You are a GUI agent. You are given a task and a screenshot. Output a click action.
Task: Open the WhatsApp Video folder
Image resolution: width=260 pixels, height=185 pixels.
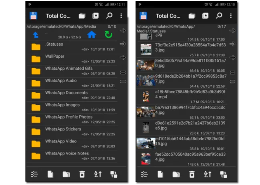(x=72, y=144)
